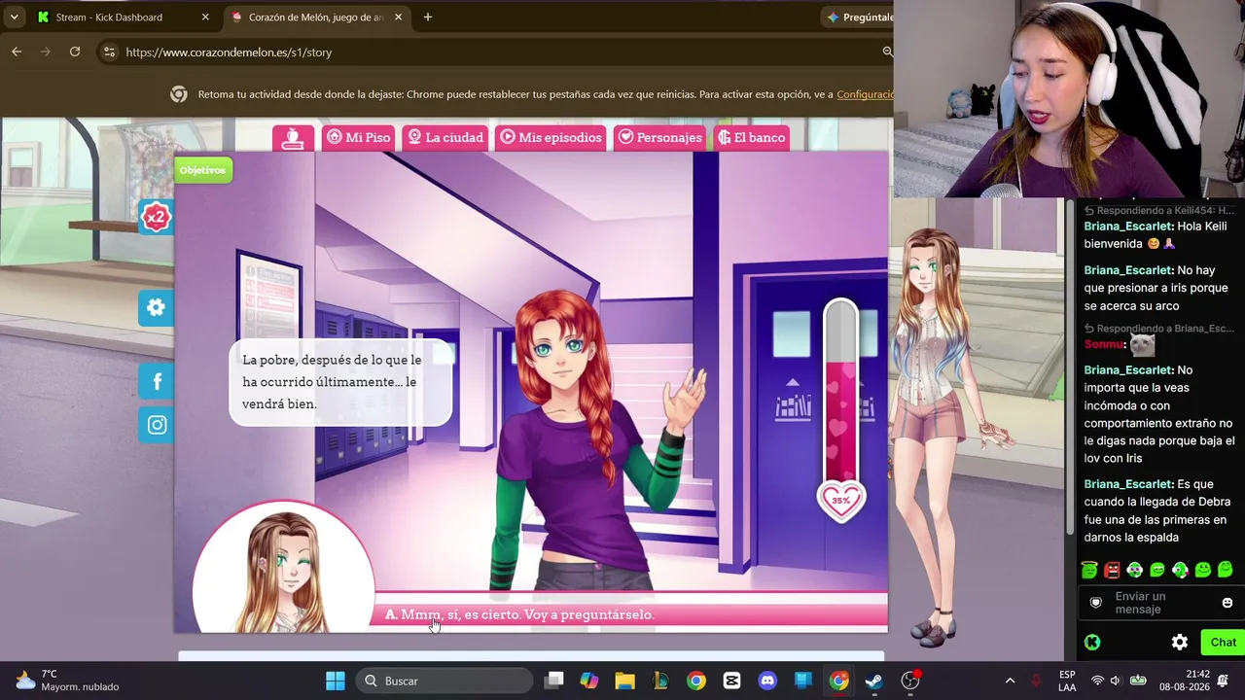Click the zoom magnifier icon in address bar
Image resolution: width=1245 pixels, height=700 pixels.
[x=887, y=52]
